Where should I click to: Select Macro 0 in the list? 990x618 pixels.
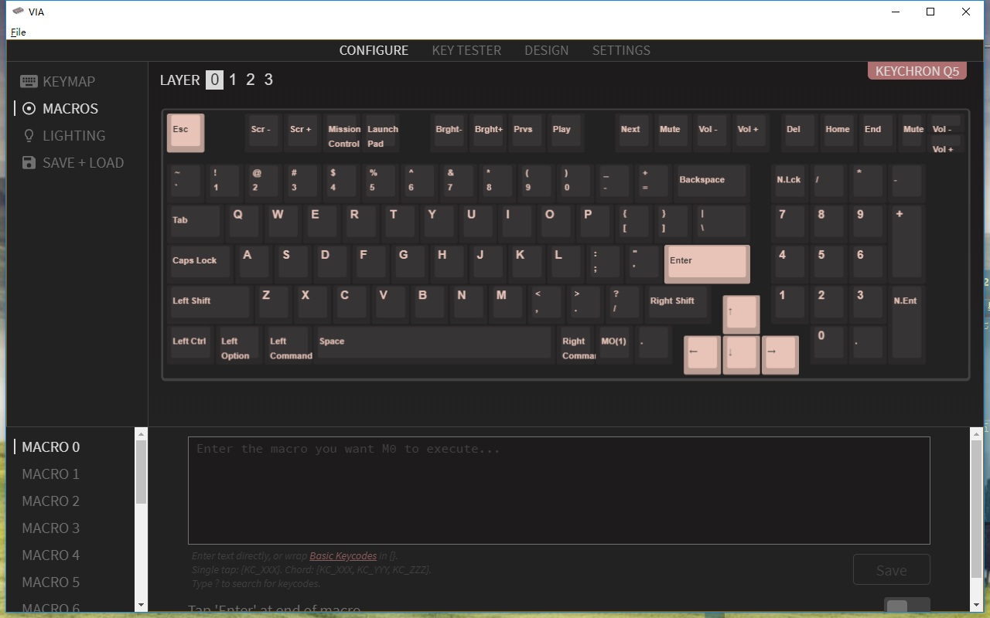click(x=51, y=447)
